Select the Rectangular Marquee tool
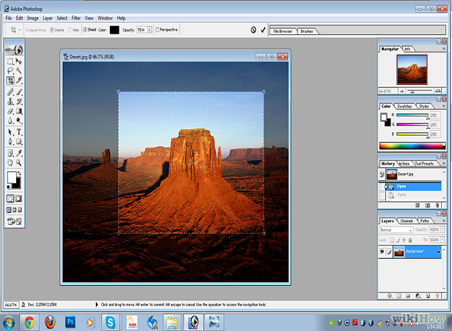452x331 pixels. 10,61
